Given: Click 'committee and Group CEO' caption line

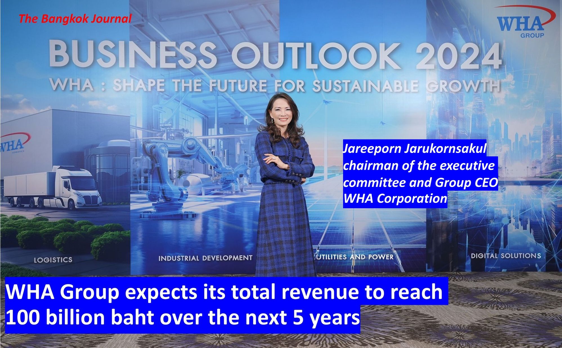Looking at the screenshot, I should [420, 183].
